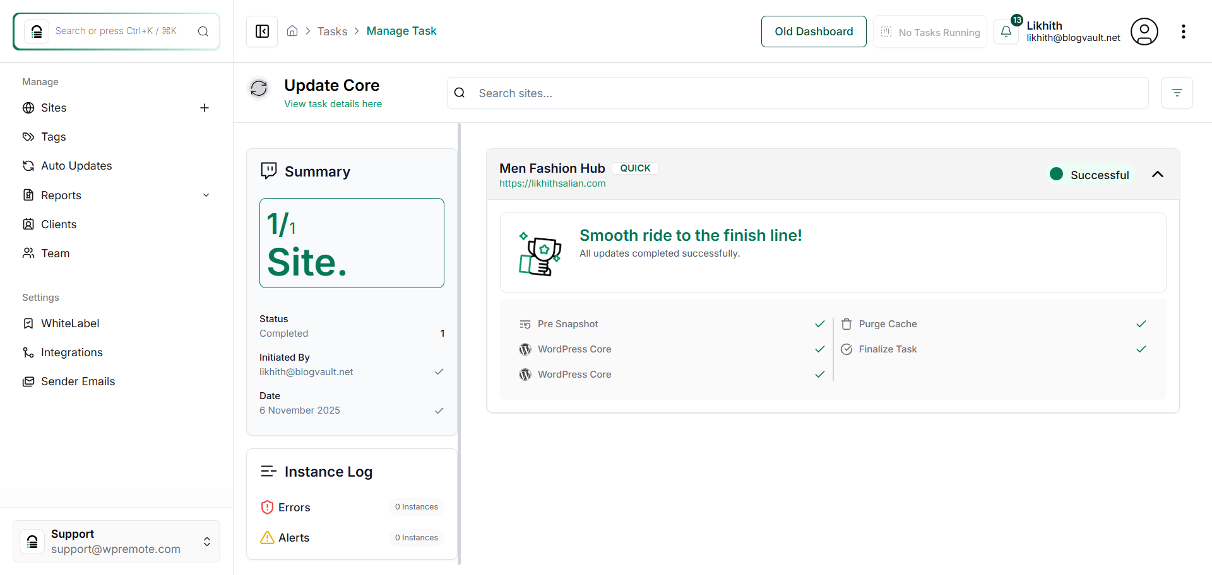Open the notifications bell with 13 alerts
Screen dimensions: 1212x575
(x=1006, y=31)
